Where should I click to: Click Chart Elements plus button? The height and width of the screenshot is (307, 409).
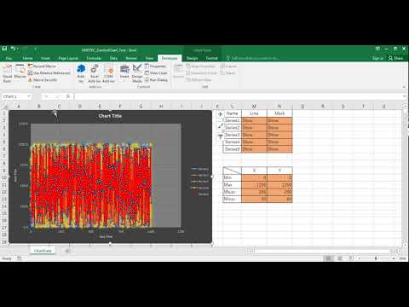pyautogui.click(x=220, y=113)
